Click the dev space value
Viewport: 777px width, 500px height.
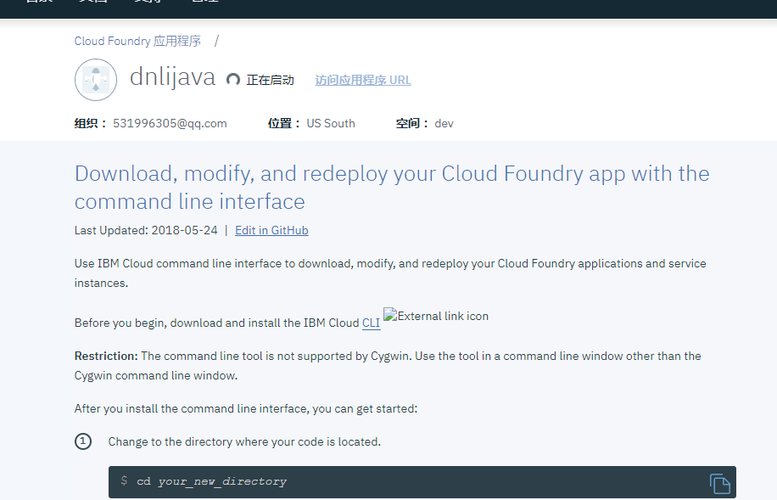pyautogui.click(x=444, y=123)
